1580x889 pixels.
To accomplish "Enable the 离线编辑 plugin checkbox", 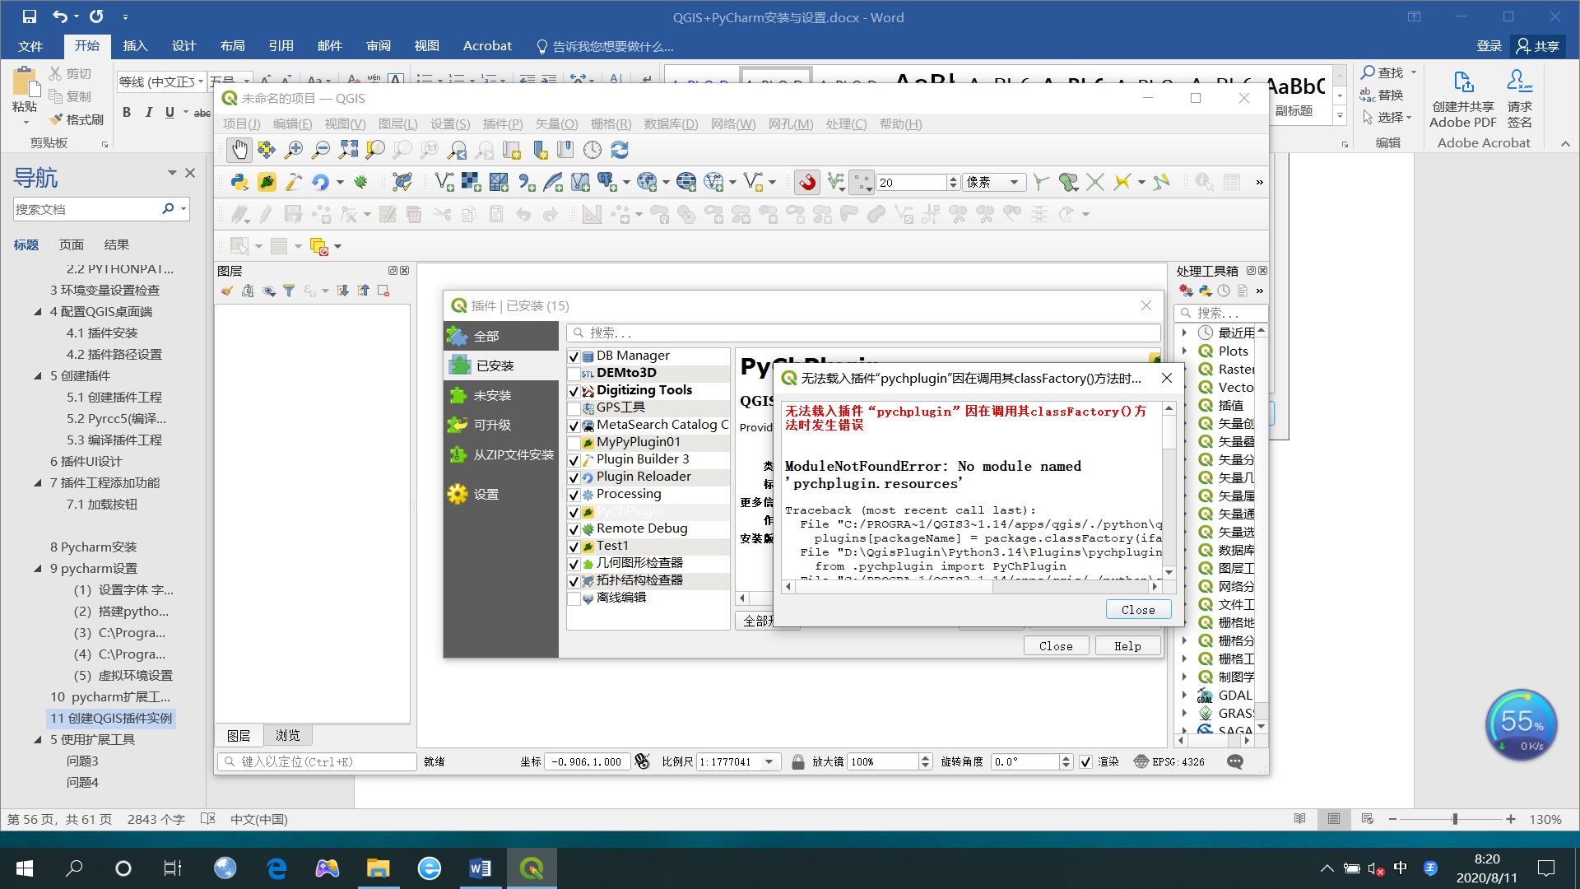I will point(574,598).
